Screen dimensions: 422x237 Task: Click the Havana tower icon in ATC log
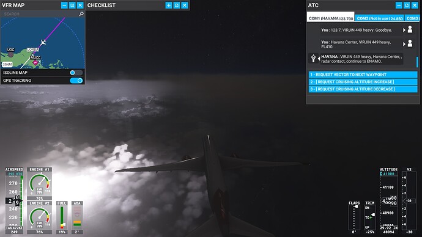(313, 58)
